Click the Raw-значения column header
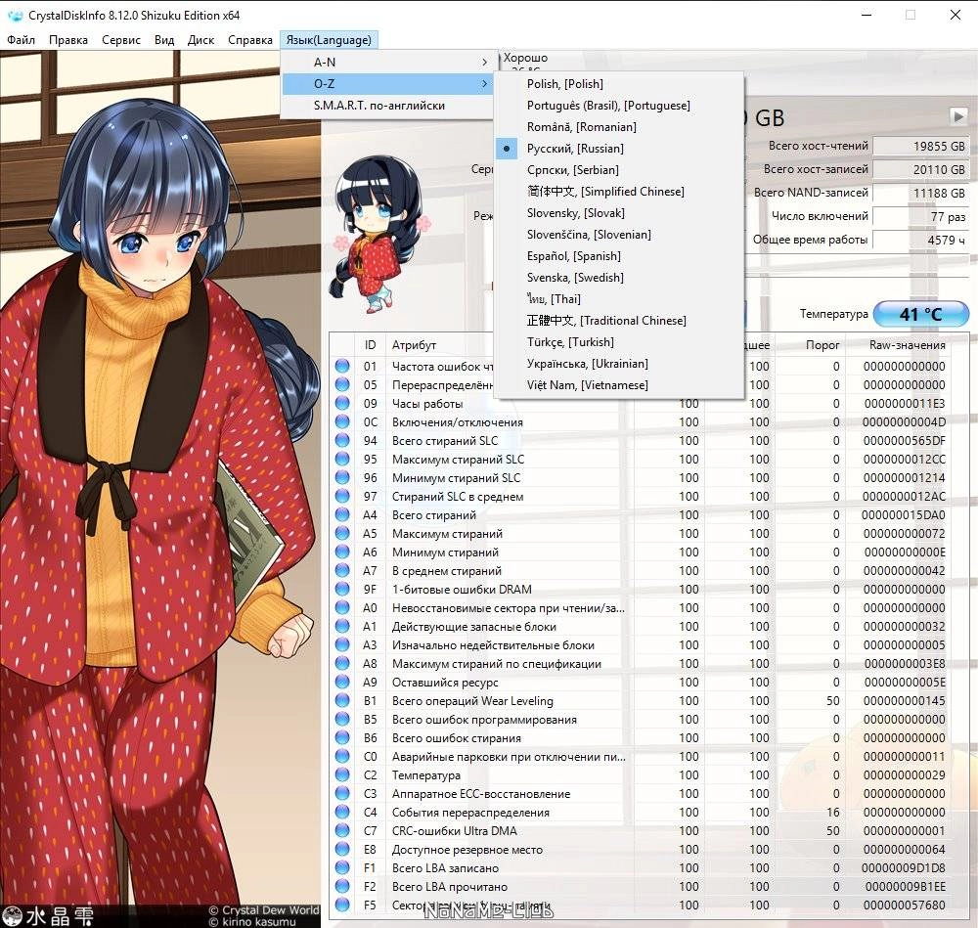 (907, 345)
